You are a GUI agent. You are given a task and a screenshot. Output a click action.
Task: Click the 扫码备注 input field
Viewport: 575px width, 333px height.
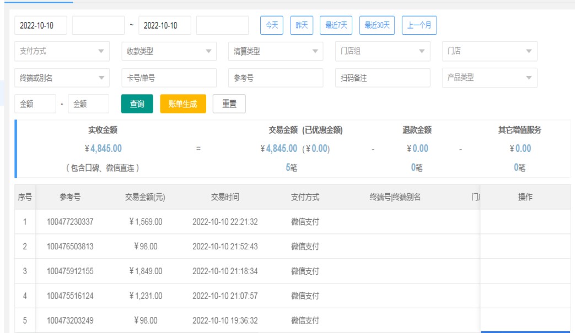383,78
